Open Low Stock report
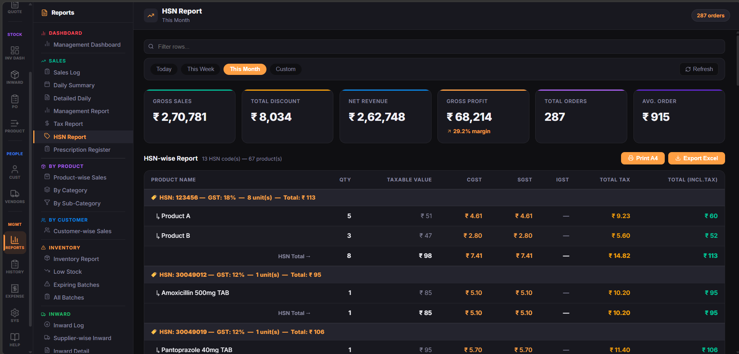 pyautogui.click(x=83, y=271)
